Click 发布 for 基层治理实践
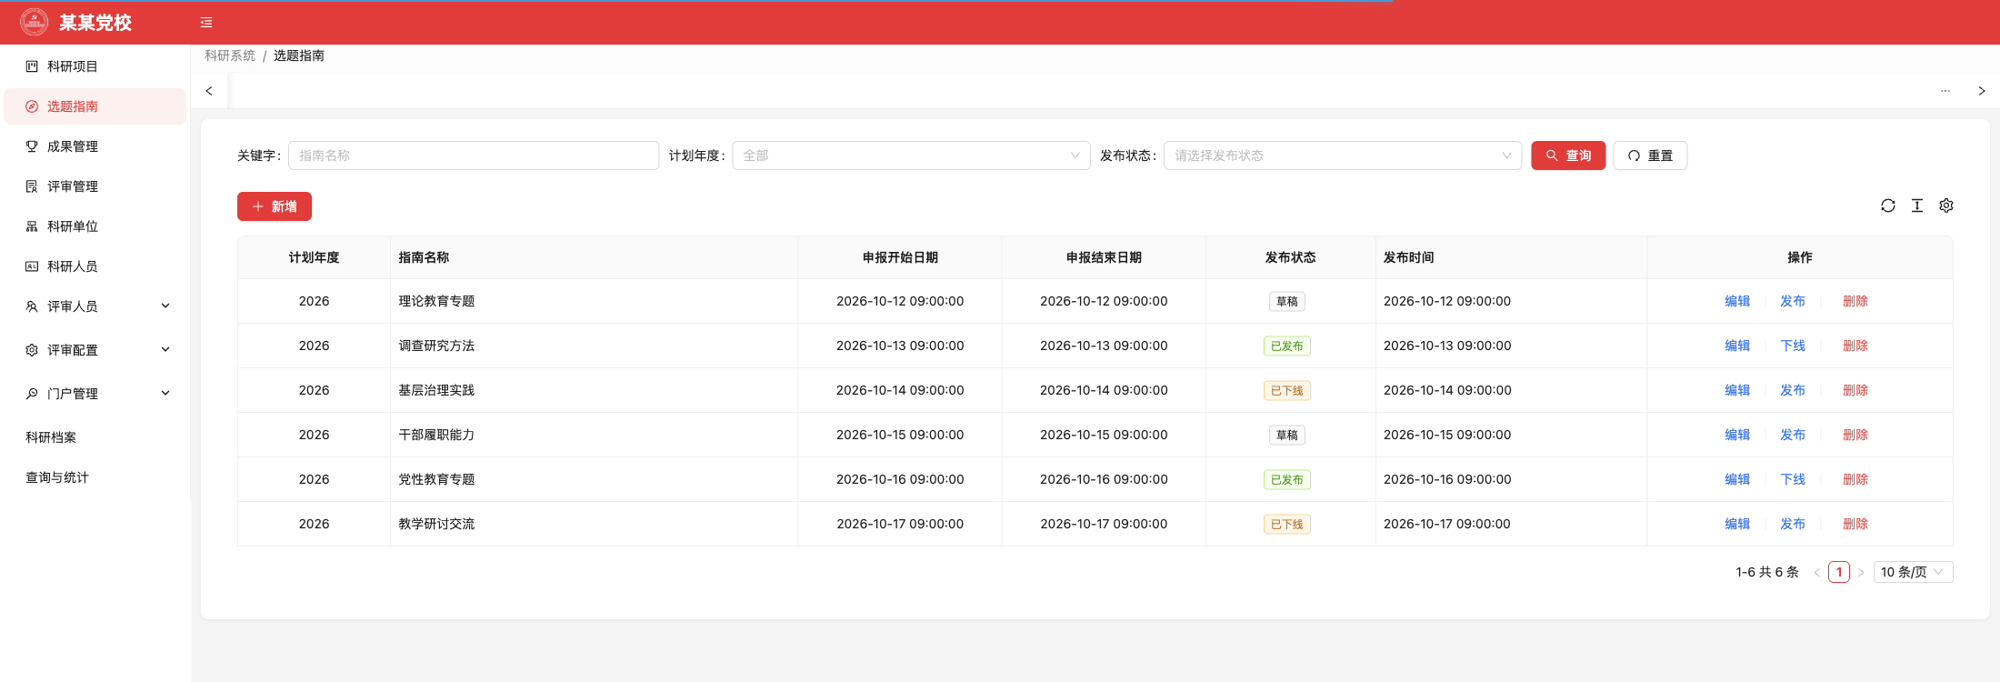Viewport: 2000px width, 682px height. tap(1793, 390)
